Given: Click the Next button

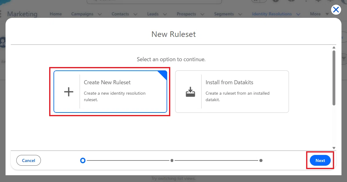Looking at the screenshot, I should (320, 160).
